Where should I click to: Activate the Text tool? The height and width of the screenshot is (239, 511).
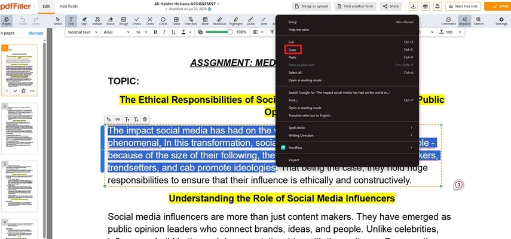(71, 21)
